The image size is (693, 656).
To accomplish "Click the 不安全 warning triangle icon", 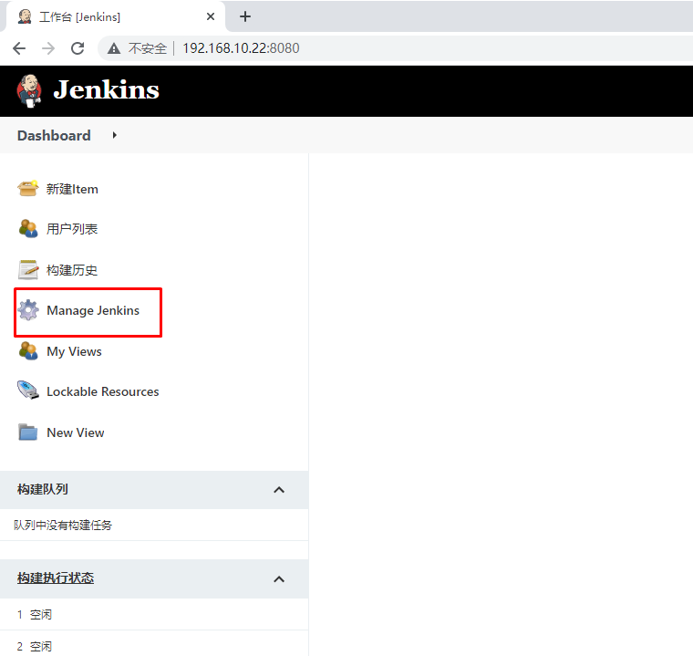I will pos(114,48).
